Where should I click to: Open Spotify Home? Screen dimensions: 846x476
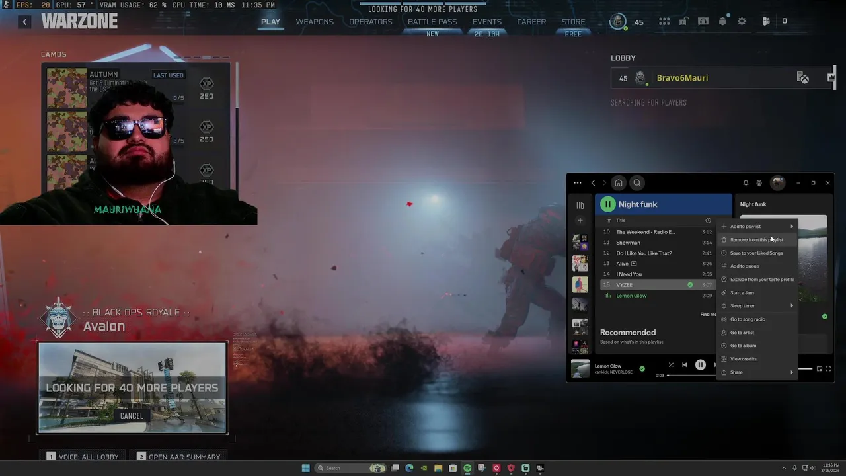pyautogui.click(x=619, y=183)
